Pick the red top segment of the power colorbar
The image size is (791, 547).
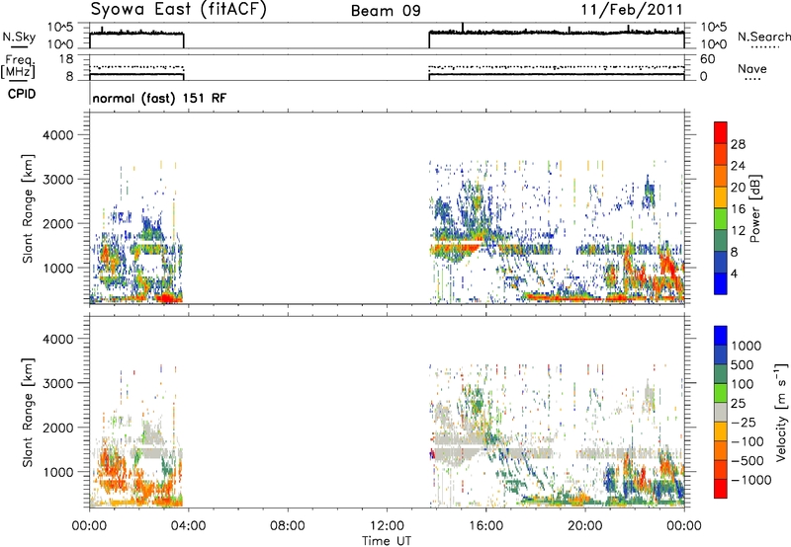click(721, 132)
